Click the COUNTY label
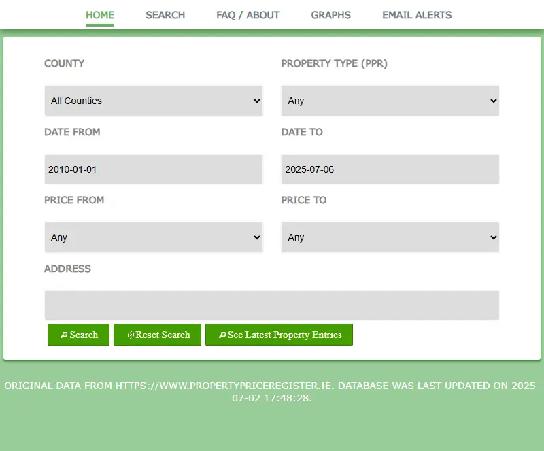This screenshot has height=451, width=544. pos(64,63)
